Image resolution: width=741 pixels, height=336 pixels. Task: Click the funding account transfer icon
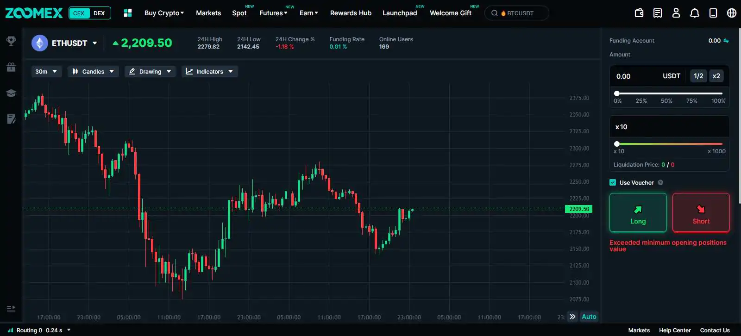click(x=726, y=41)
